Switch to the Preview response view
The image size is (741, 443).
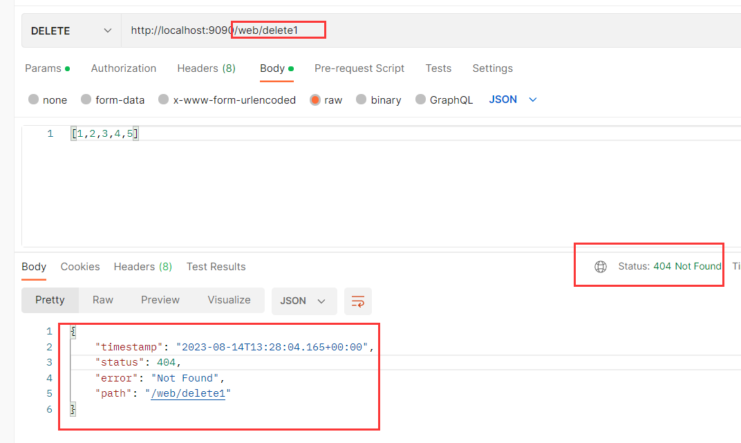pyautogui.click(x=160, y=301)
